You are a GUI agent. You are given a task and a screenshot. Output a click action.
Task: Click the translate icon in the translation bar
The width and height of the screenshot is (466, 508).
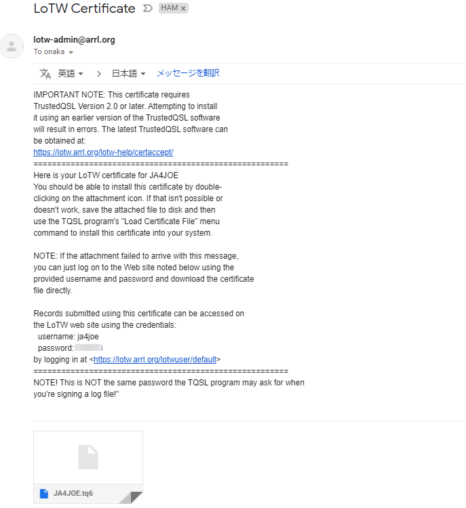click(45, 74)
